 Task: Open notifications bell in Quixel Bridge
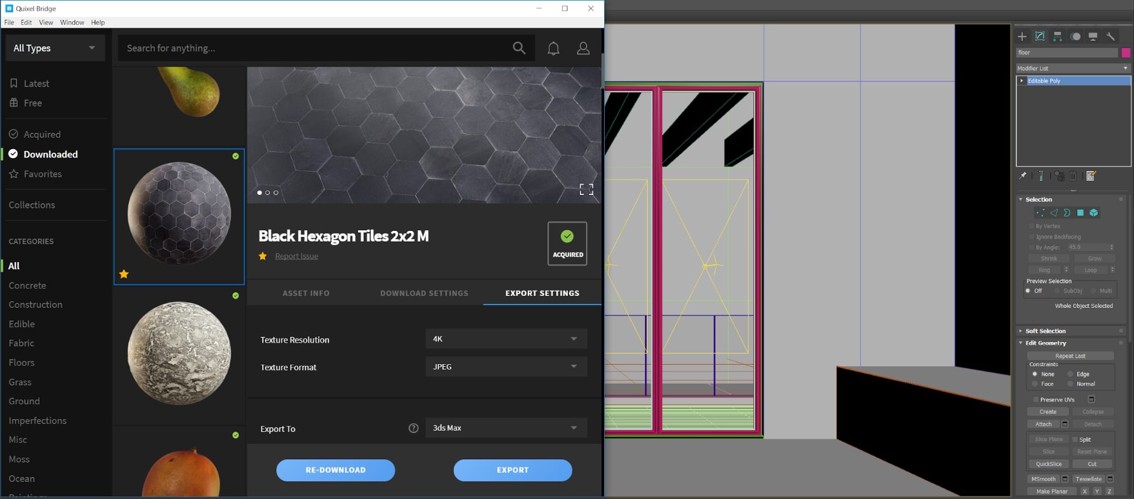pos(553,48)
